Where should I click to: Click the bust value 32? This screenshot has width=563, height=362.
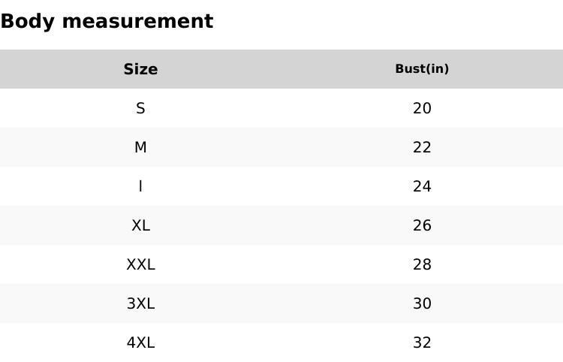tap(422, 342)
